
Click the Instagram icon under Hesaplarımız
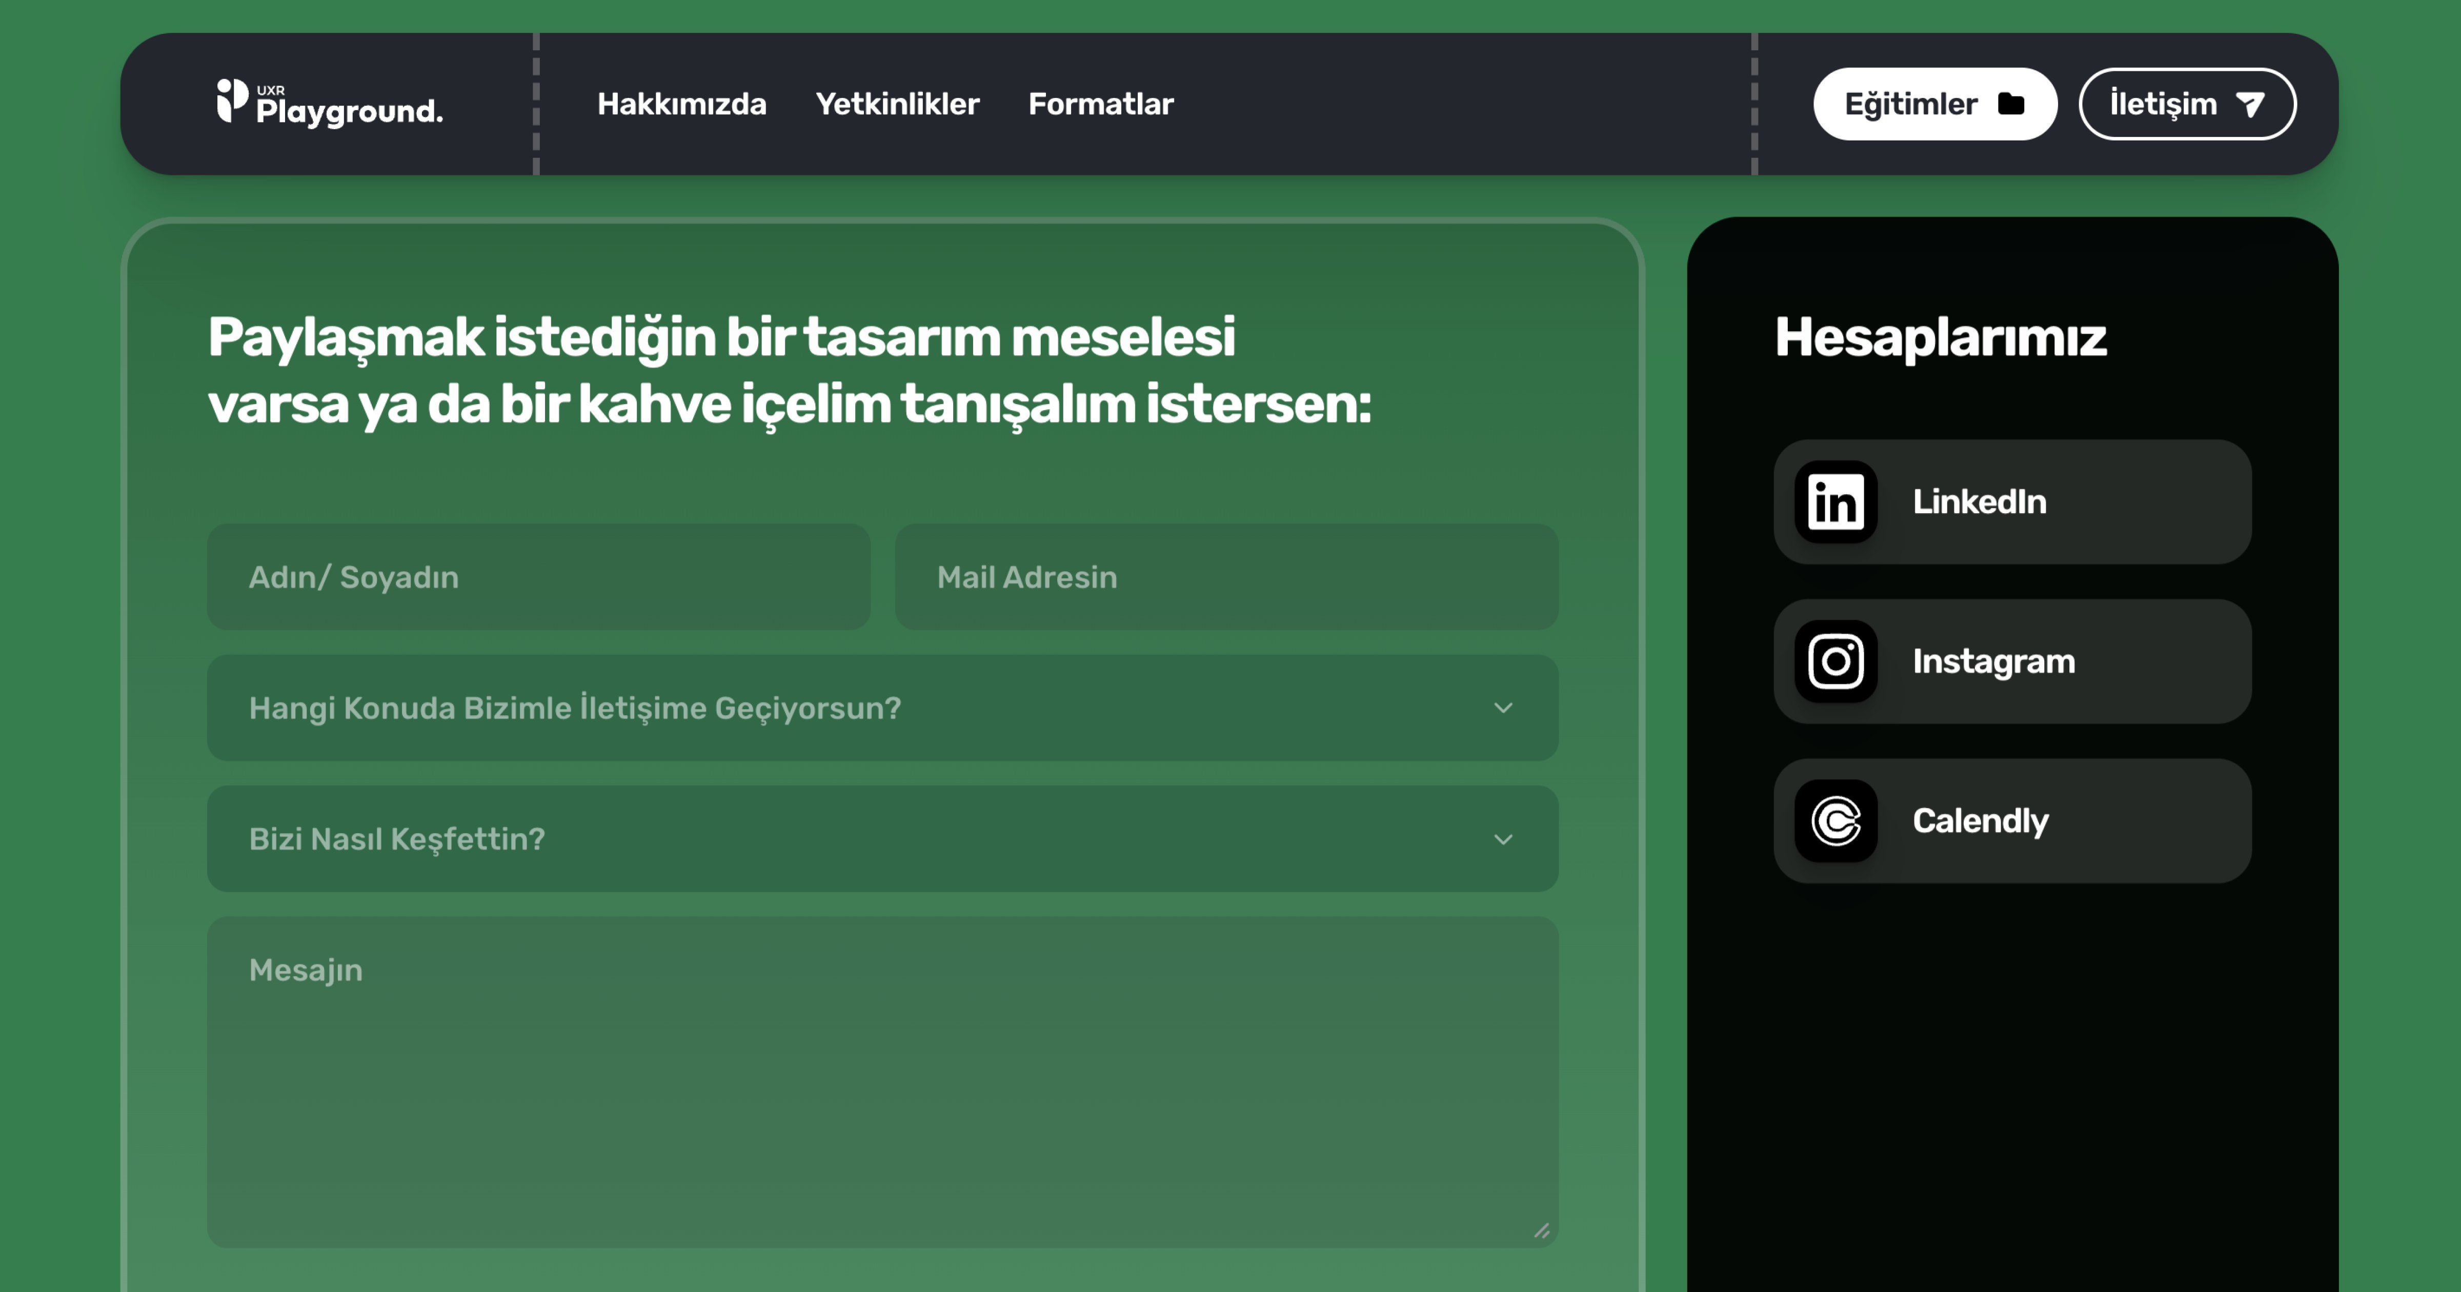[x=1835, y=660]
